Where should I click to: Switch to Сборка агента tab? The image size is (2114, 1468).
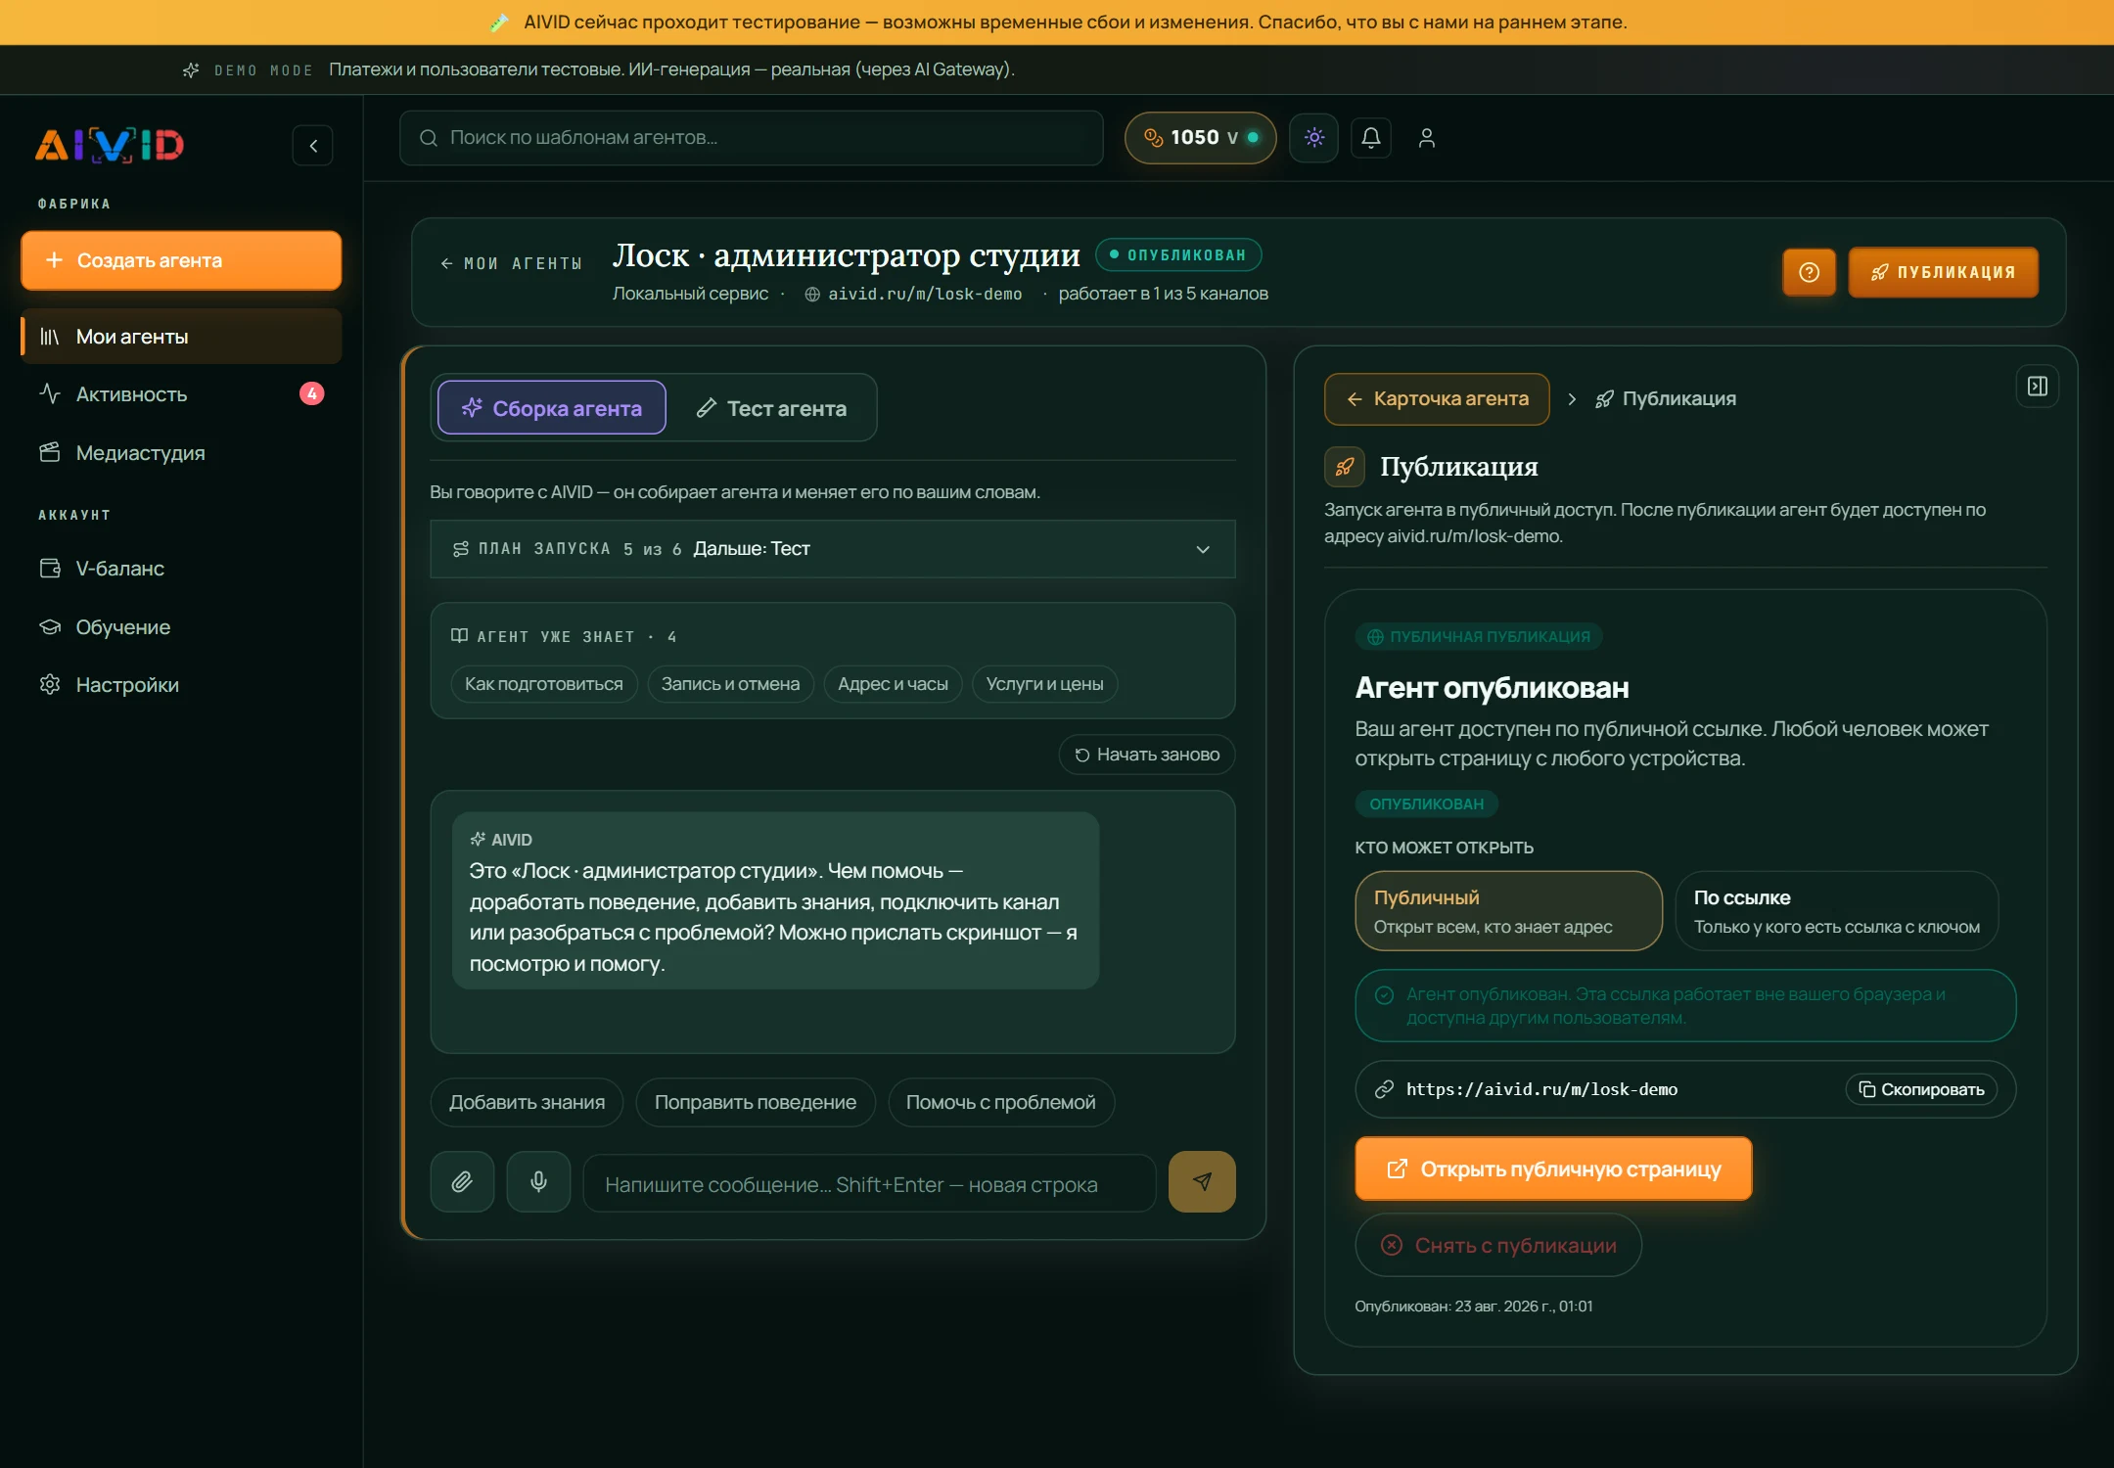tap(552, 408)
